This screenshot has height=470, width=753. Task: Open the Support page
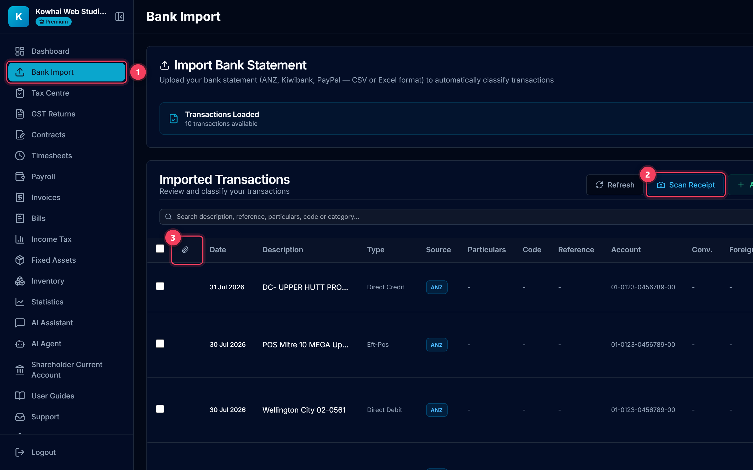(67, 416)
